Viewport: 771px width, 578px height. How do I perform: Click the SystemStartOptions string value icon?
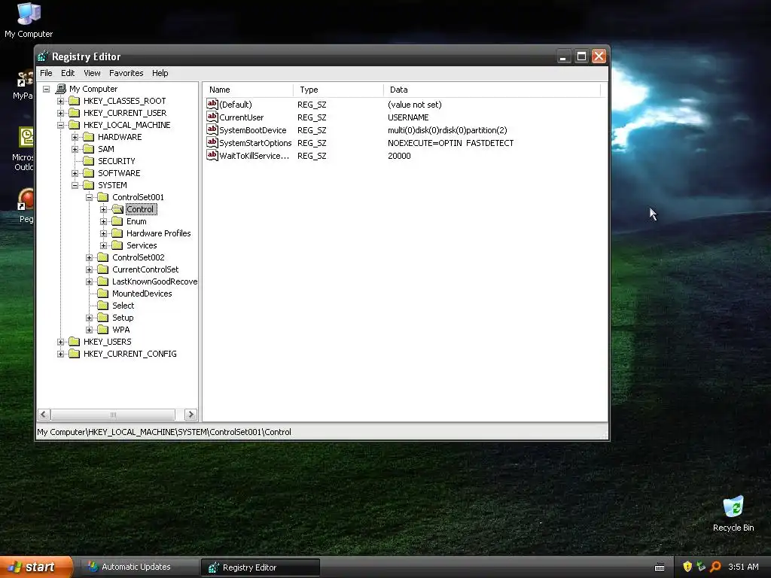point(212,142)
